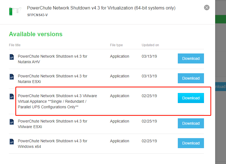Click the 02/25/19 date in Windows x64 row
The width and height of the screenshot is (226, 164).
point(149,141)
